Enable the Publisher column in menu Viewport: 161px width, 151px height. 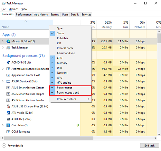click(x=71, y=38)
